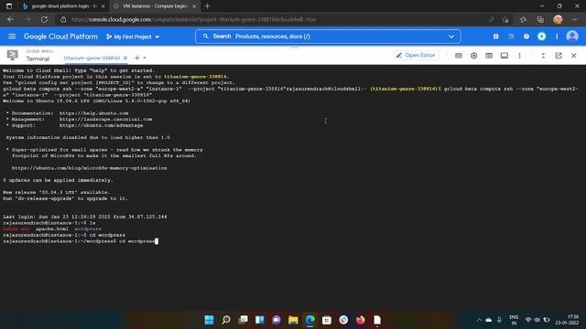Open the taskbar clock and date

[567, 320]
